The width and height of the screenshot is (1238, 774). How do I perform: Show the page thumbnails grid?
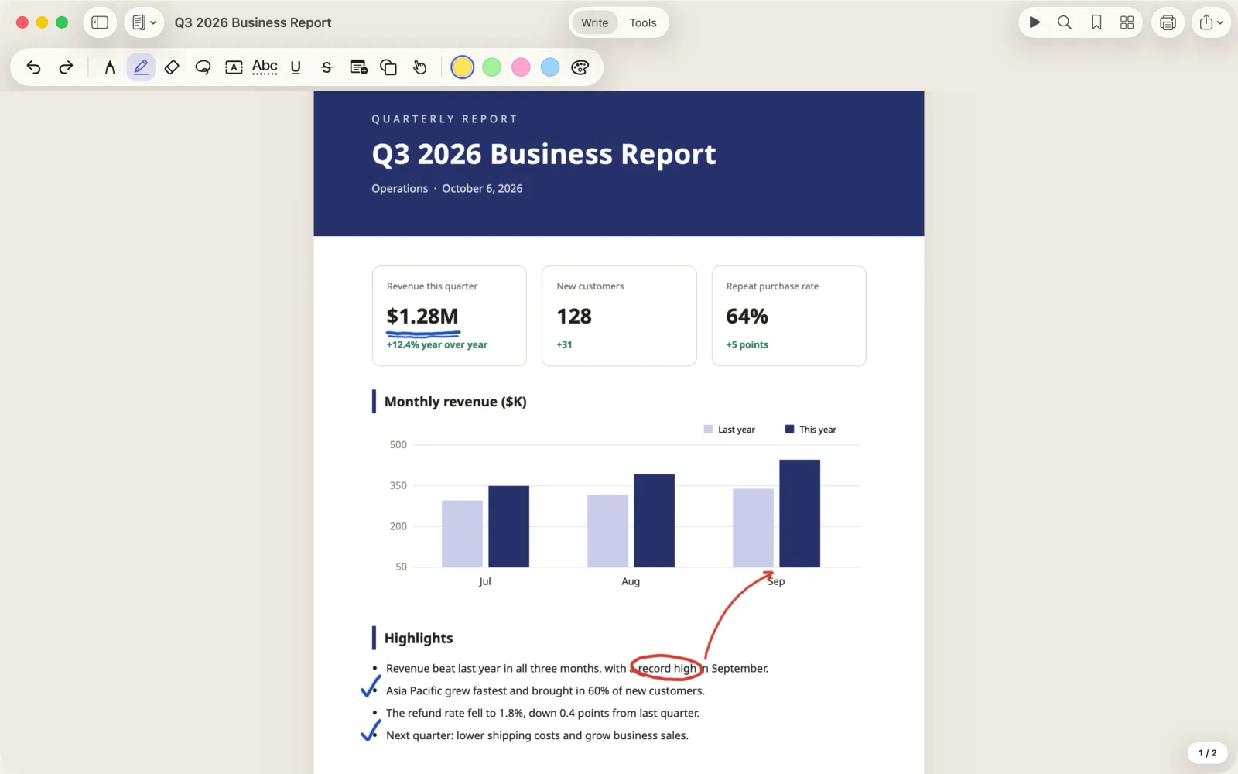pyautogui.click(x=1127, y=22)
